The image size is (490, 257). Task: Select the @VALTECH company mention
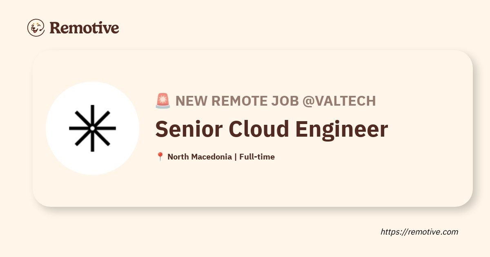click(339, 101)
